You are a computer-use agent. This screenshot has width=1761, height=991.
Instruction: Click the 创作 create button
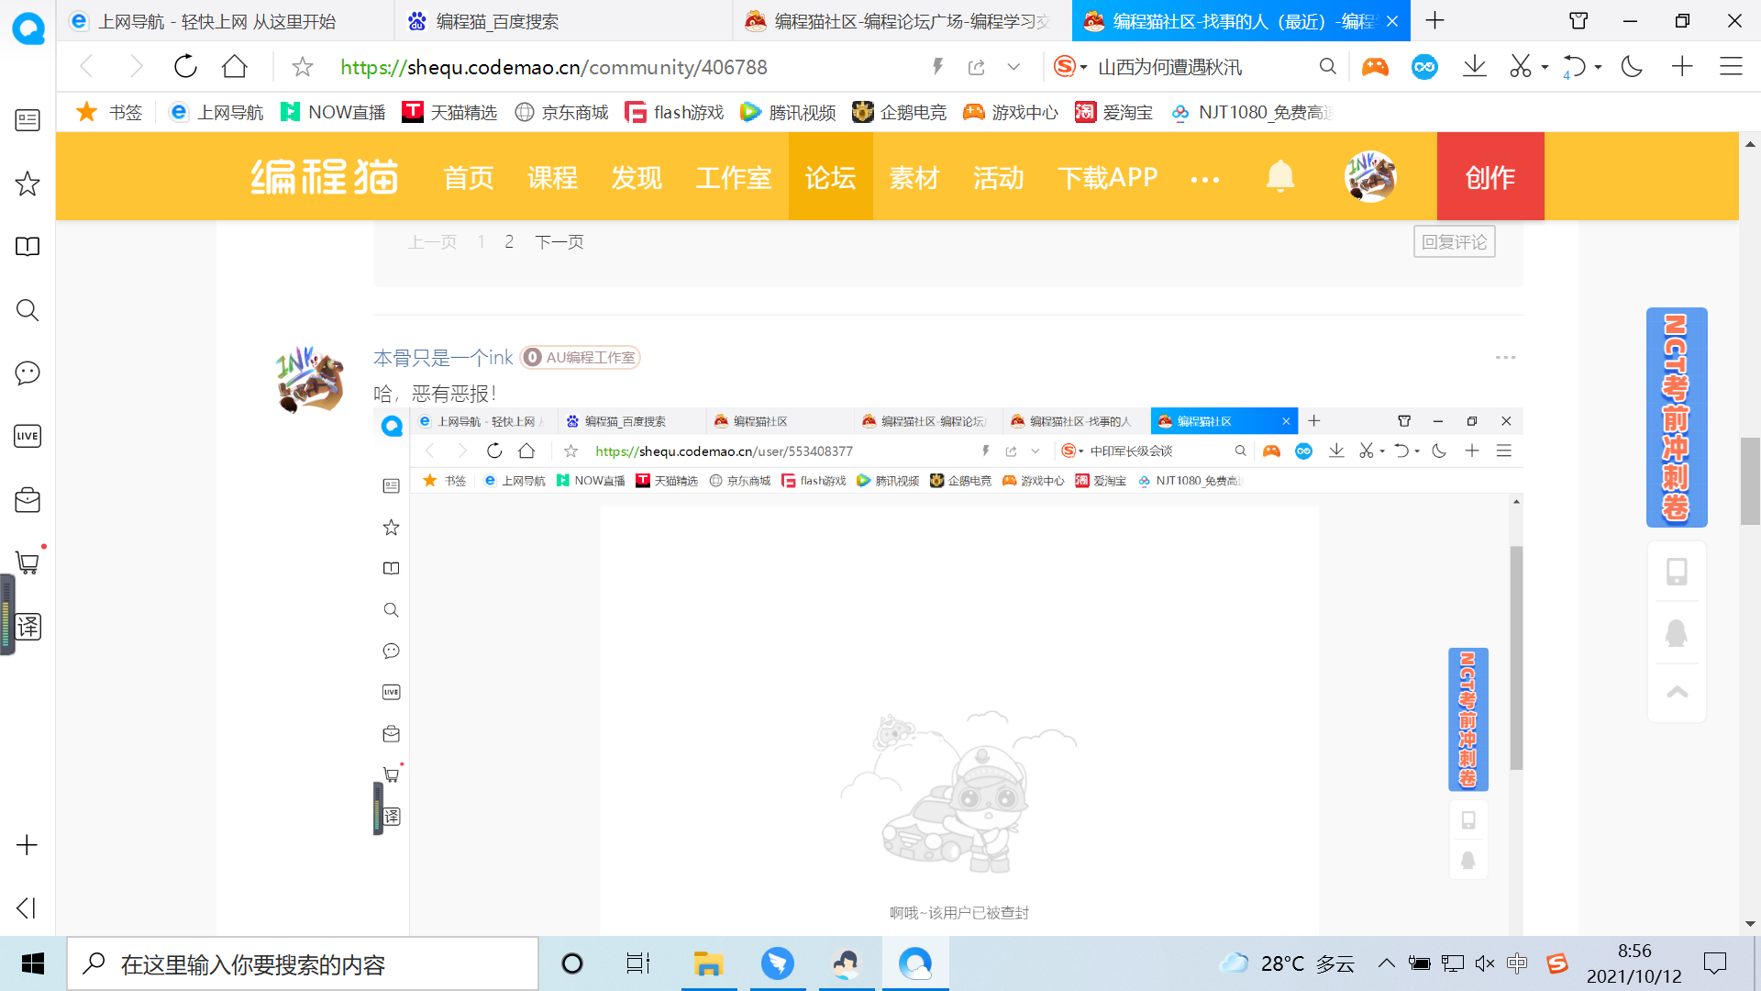[x=1490, y=176]
